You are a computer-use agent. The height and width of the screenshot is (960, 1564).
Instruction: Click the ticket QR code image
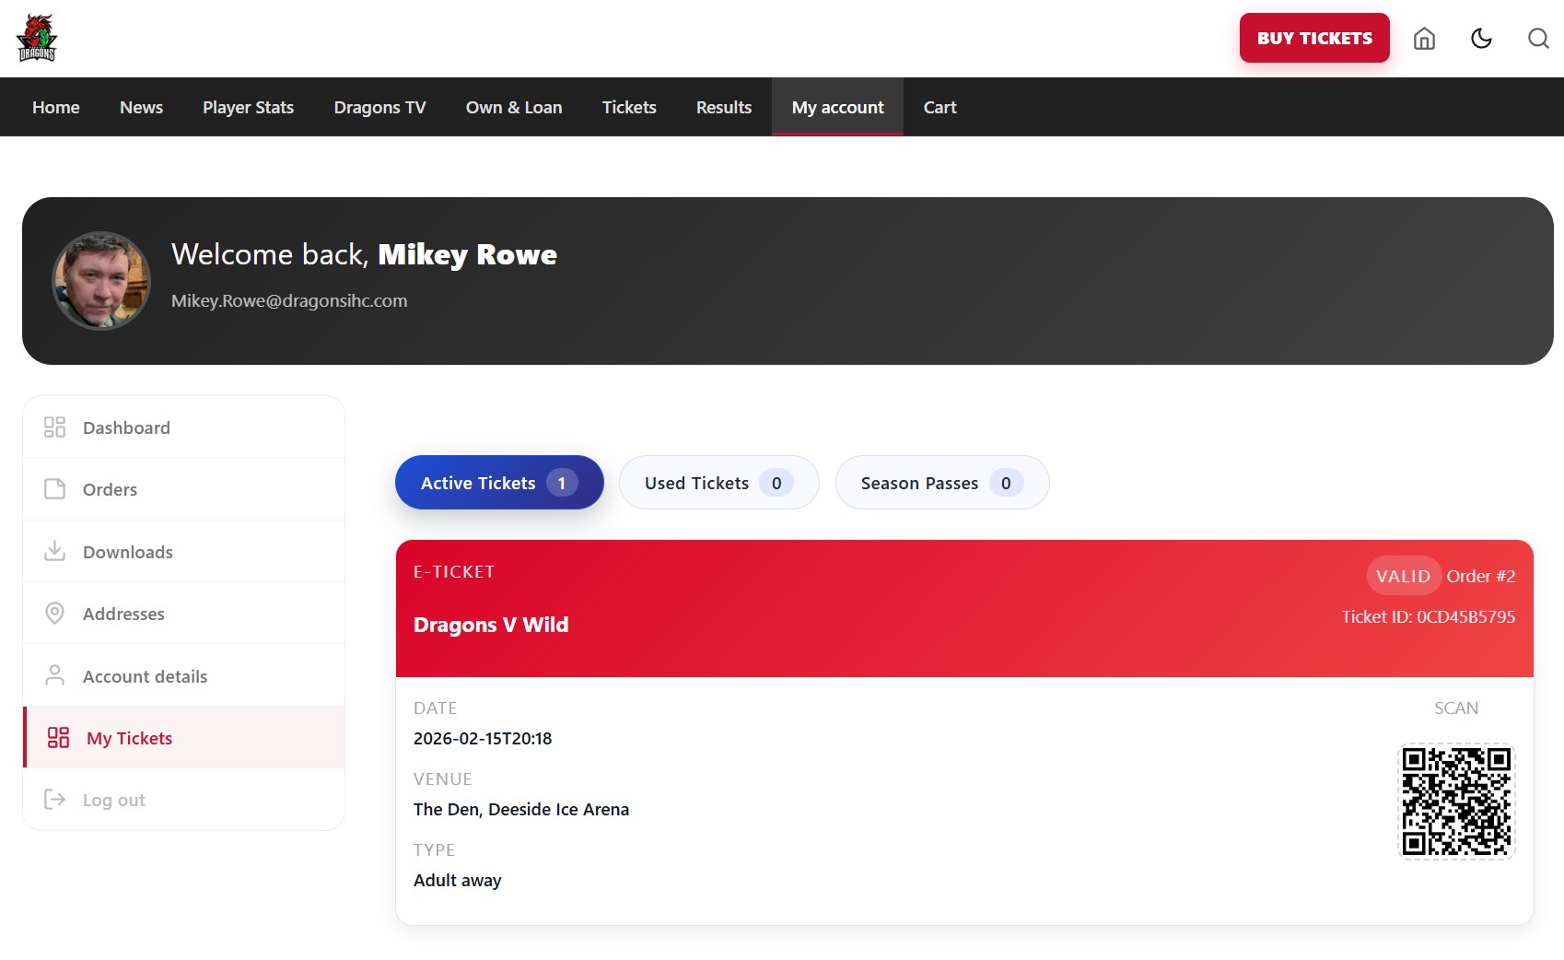click(x=1455, y=801)
